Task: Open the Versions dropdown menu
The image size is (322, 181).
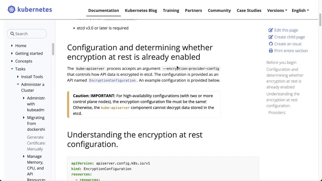Action: (x=277, y=10)
